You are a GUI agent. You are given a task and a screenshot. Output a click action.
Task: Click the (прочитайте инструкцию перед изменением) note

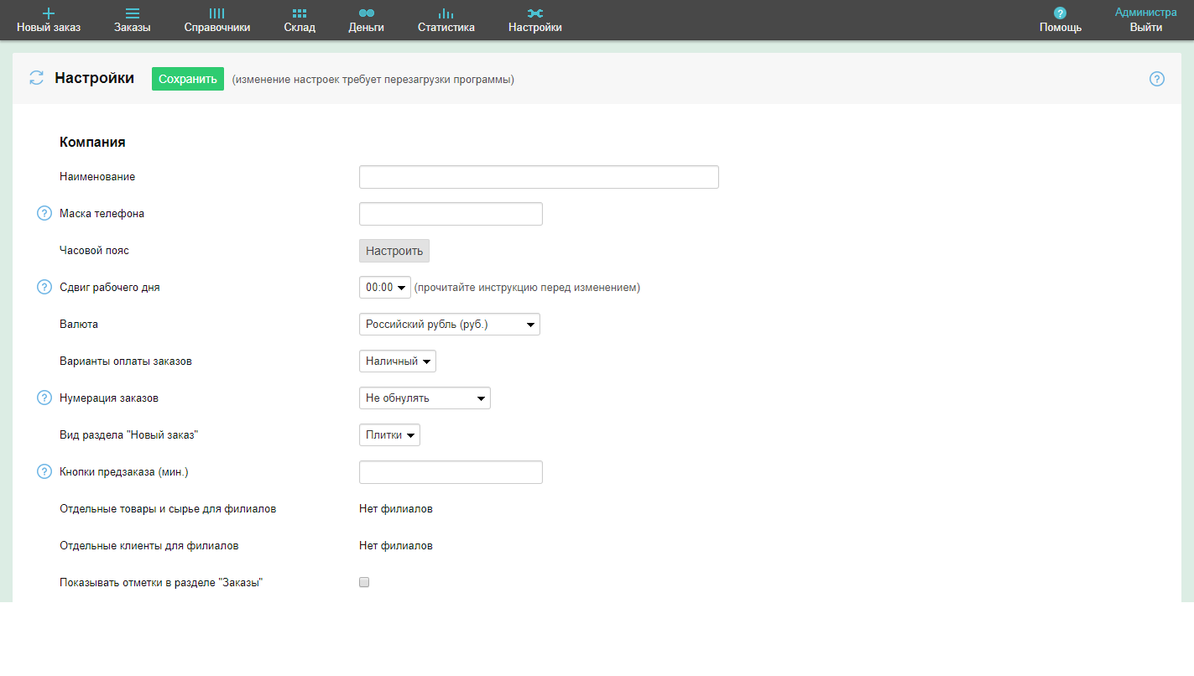pos(527,288)
